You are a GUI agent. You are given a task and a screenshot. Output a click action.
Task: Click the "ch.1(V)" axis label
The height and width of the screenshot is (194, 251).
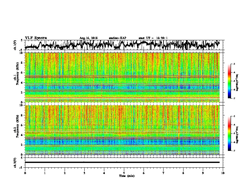click(15, 45)
